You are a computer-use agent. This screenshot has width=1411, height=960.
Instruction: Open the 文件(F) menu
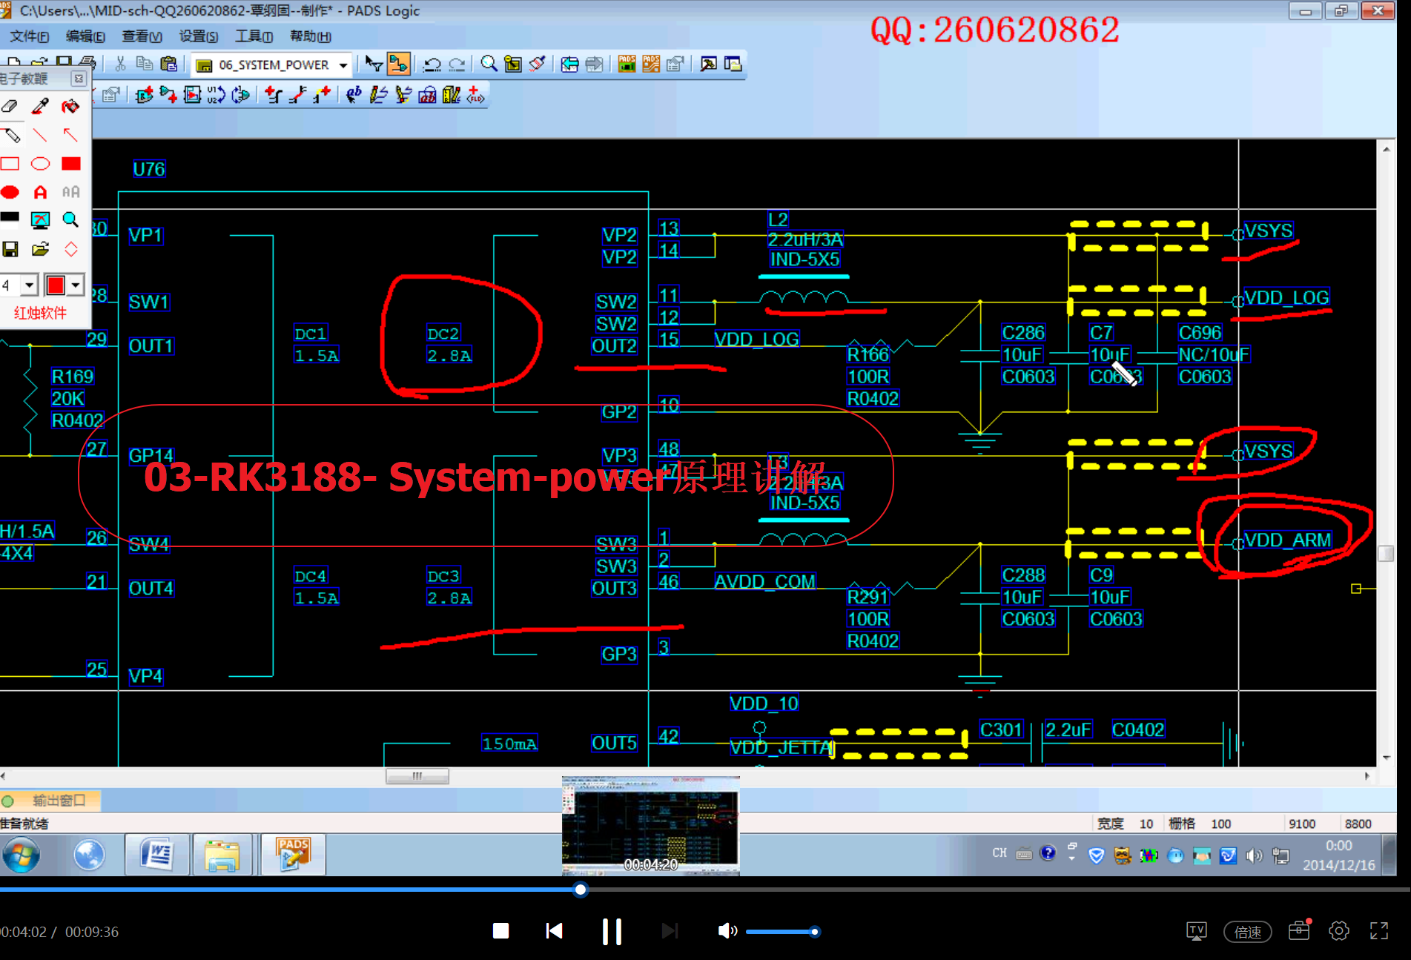pos(28,36)
